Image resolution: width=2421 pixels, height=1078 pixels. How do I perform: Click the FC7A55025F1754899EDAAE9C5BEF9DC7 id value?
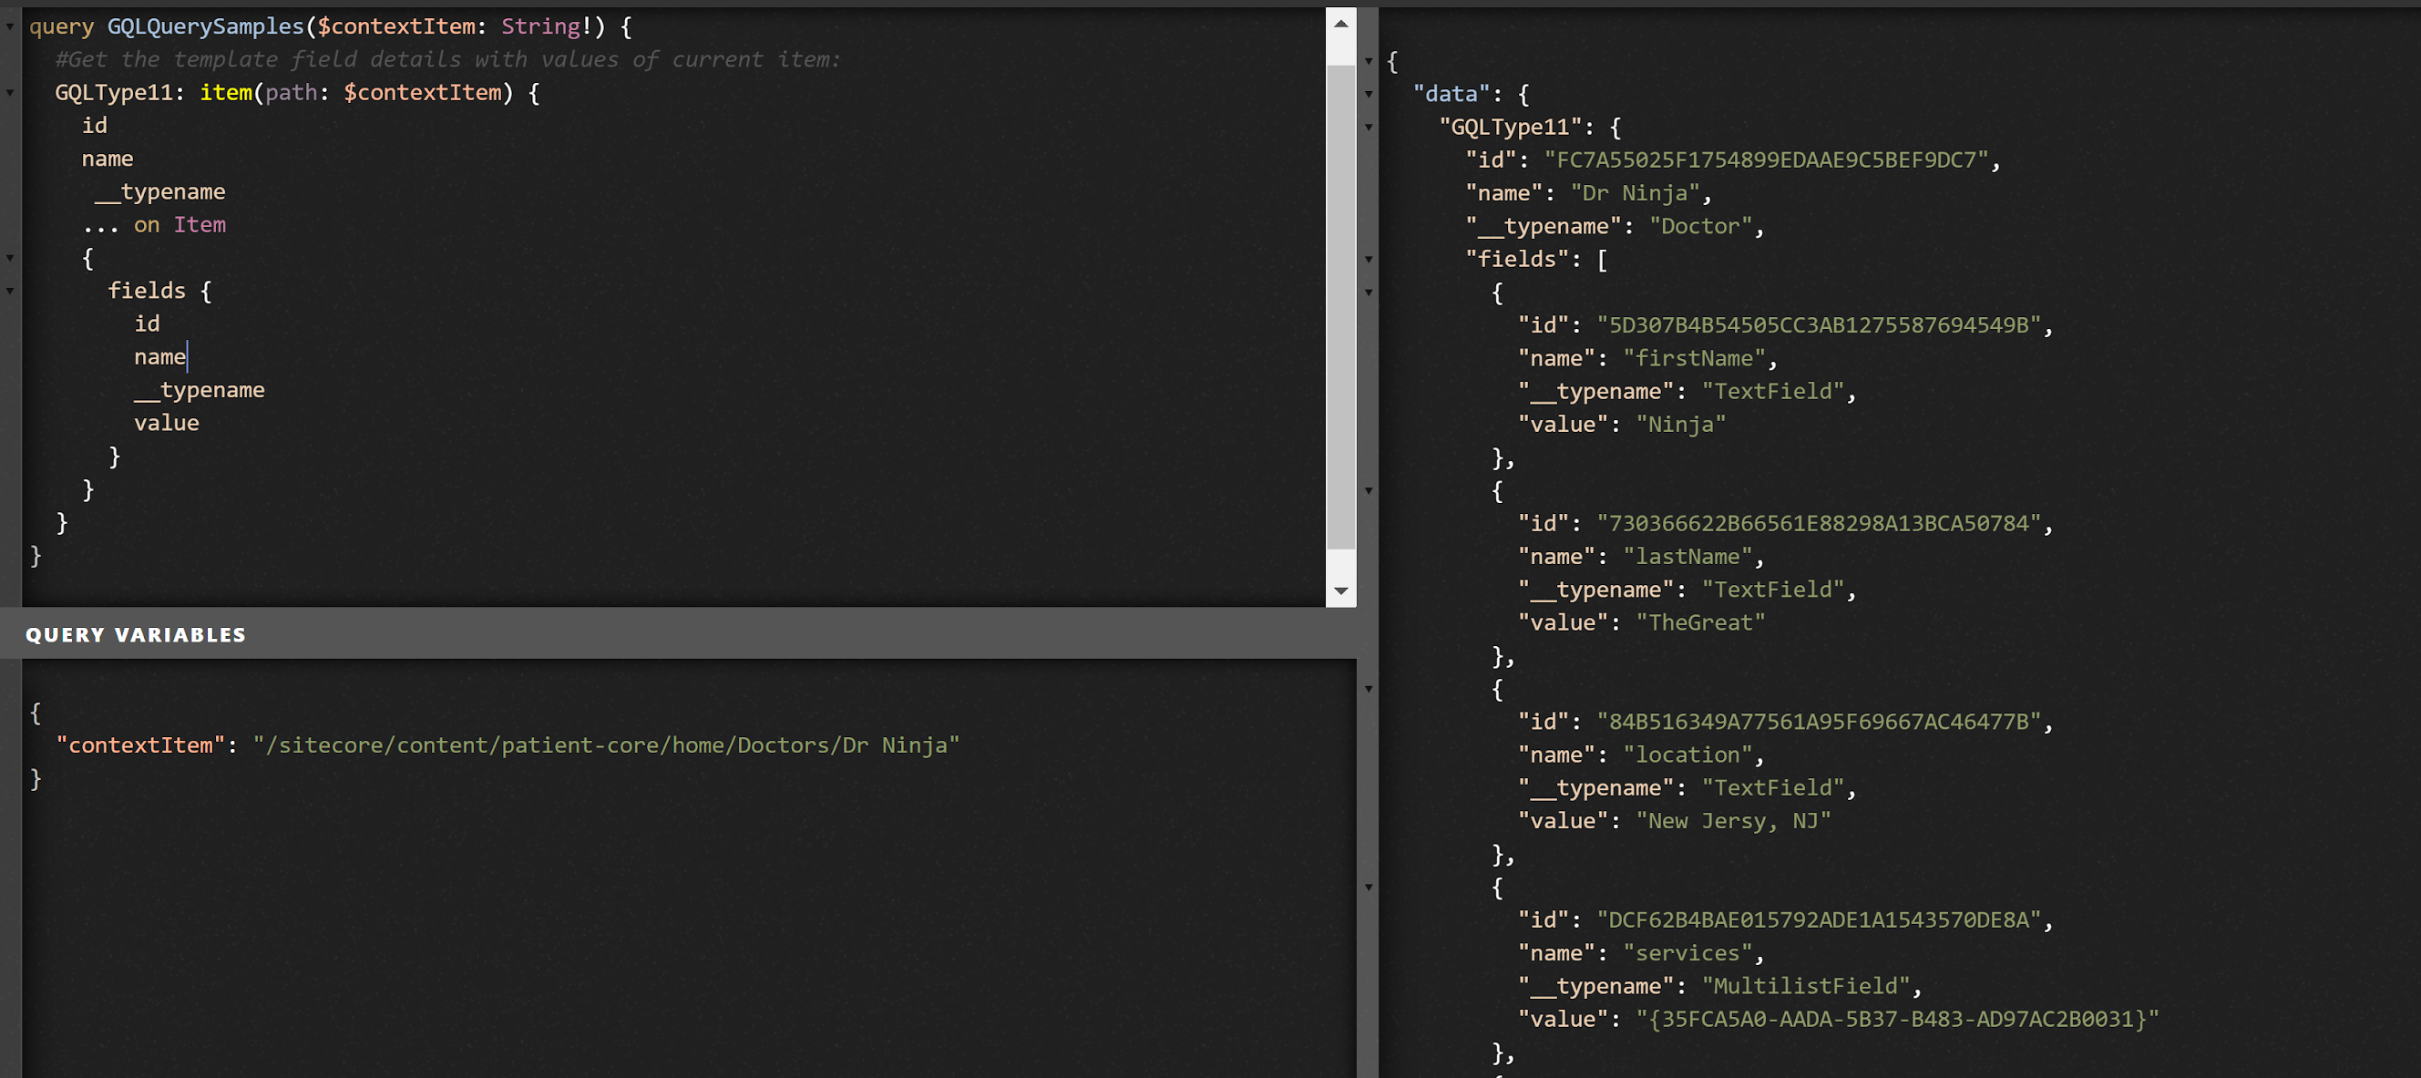coord(1767,159)
